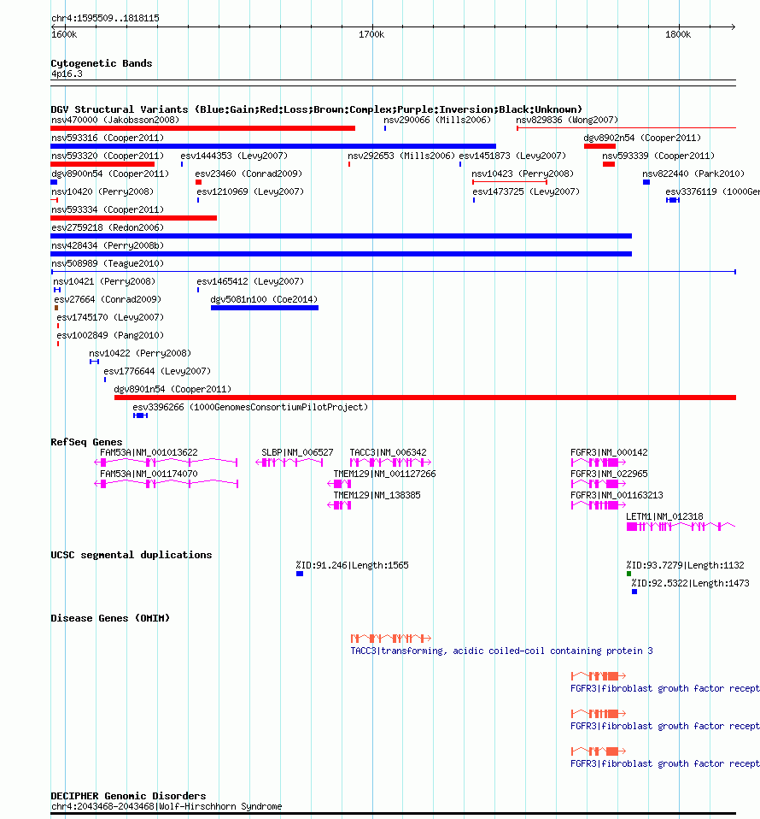The height and width of the screenshot is (819, 760).
Task: Click the esv1465412 (Levy2007) label
Action: tap(250, 281)
